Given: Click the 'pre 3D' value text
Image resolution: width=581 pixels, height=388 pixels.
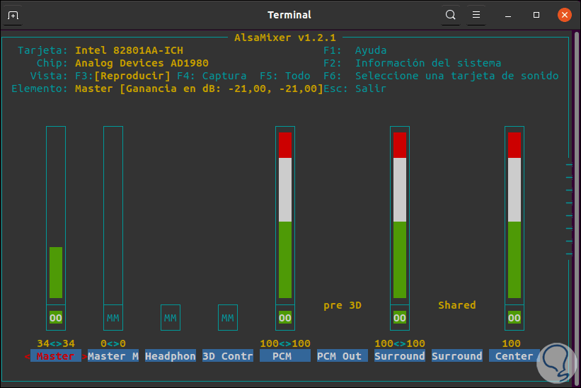Looking at the screenshot, I should [x=343, y=305].
